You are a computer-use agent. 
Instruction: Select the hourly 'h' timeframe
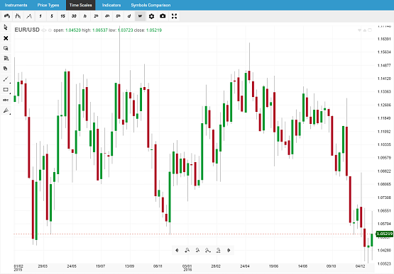coord(85,16)
